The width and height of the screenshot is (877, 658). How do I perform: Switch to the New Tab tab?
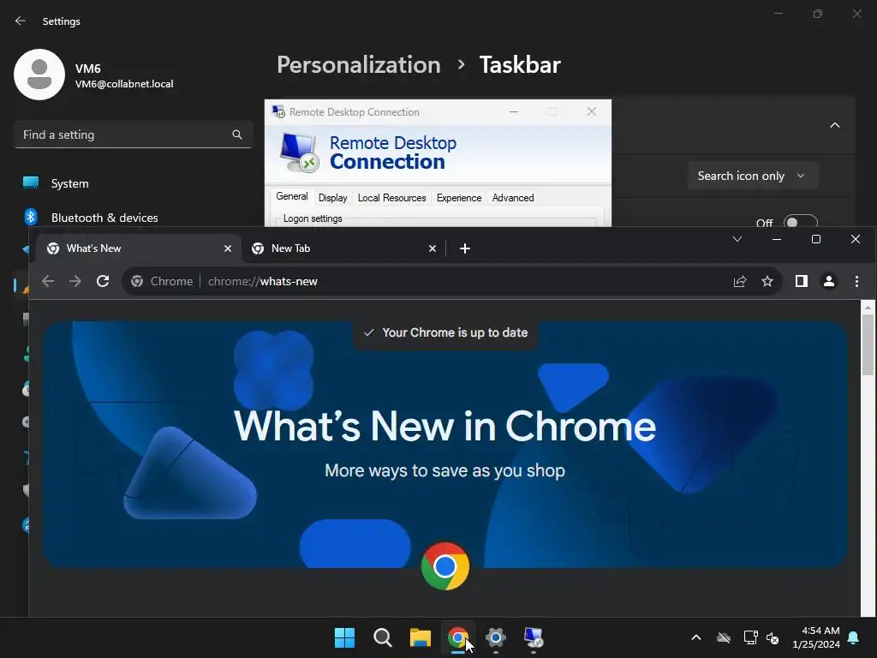coord(343,248)
